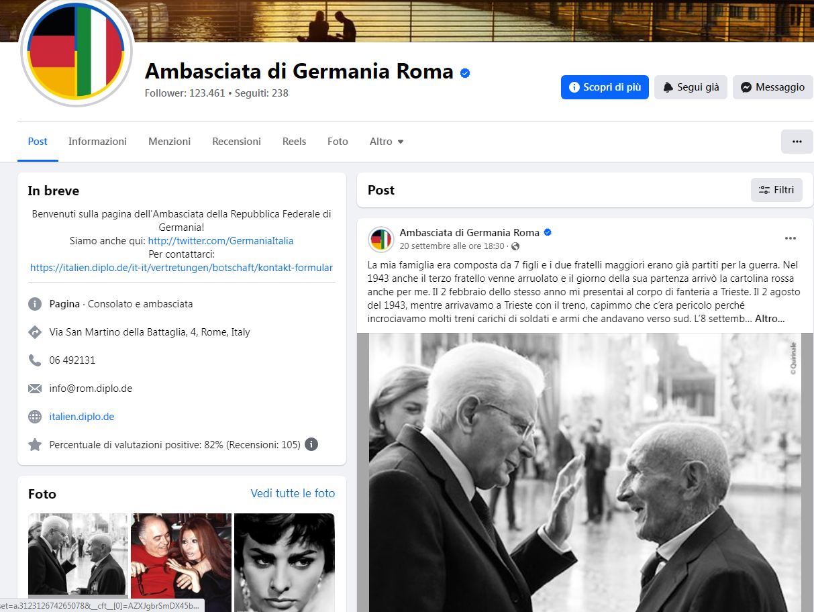Click the verified badge beside the page title

(x=465, y=72)
